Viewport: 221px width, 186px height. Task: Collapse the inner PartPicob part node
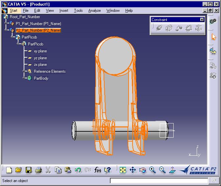18,43
